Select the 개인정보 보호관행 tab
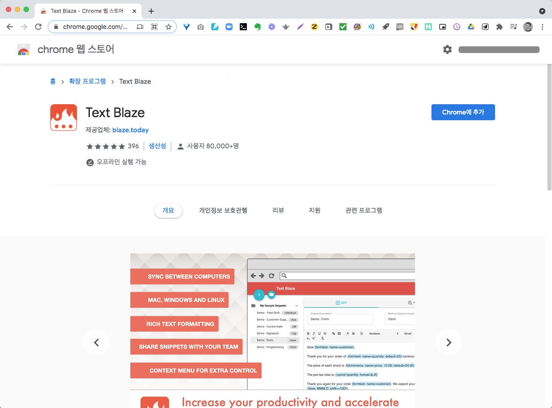The height and width of the screenshot is (408, 552). 223,210
